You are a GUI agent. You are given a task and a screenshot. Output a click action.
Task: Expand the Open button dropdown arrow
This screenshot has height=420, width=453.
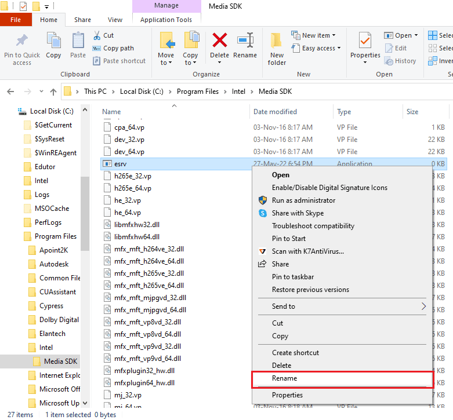coord(416,35)
